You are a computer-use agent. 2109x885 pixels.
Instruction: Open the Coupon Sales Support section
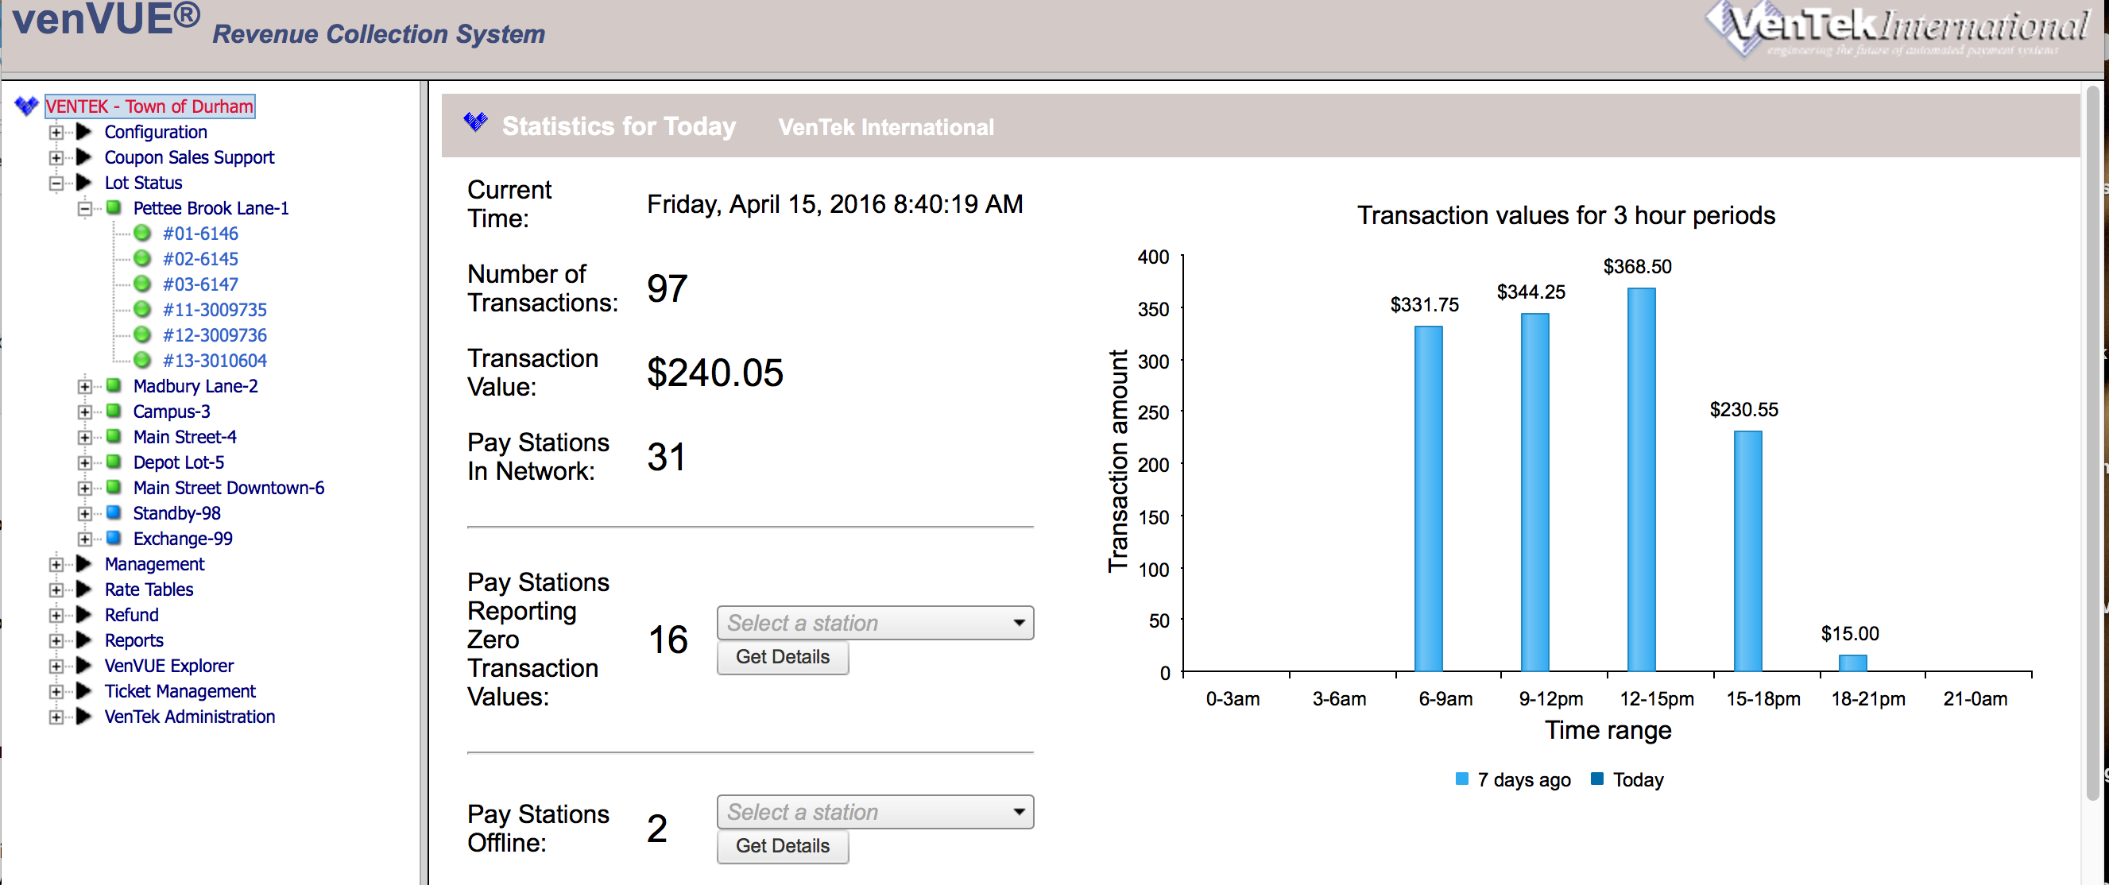pos(189,157)
